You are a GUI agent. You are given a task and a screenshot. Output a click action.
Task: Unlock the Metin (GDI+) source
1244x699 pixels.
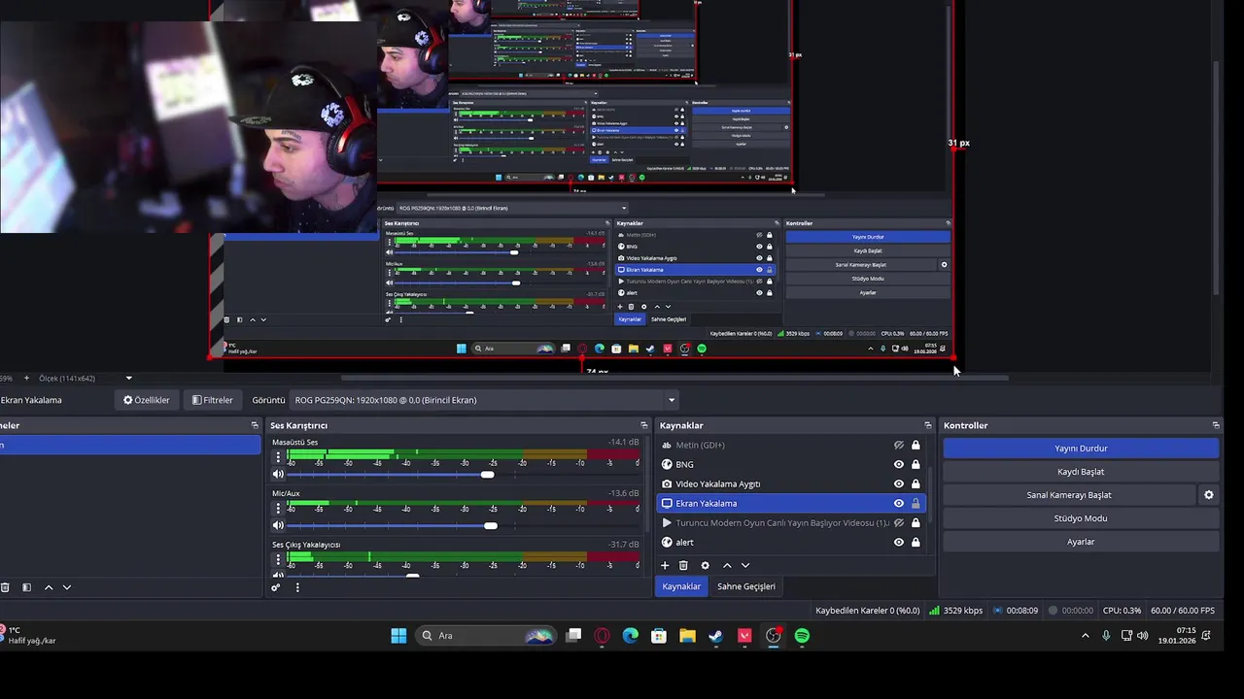[x=916, y=445]
